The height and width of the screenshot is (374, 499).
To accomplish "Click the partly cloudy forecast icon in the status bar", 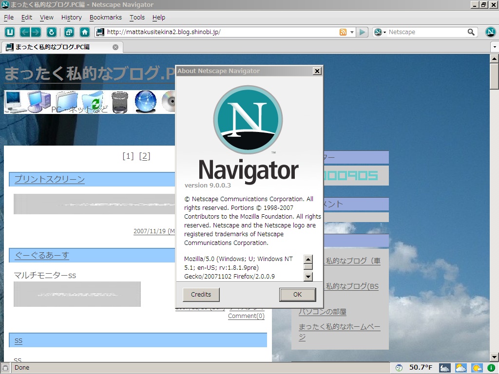I will click(x=461, y=368).
